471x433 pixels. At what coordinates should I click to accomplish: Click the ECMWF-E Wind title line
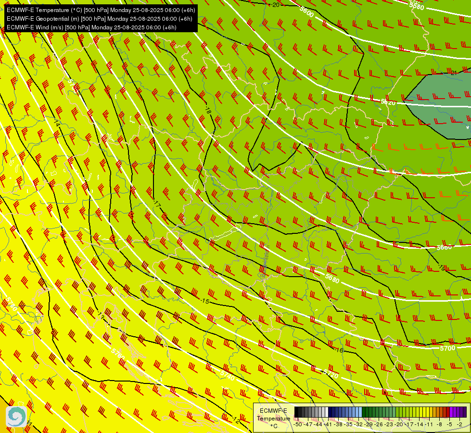coord(91,27)
